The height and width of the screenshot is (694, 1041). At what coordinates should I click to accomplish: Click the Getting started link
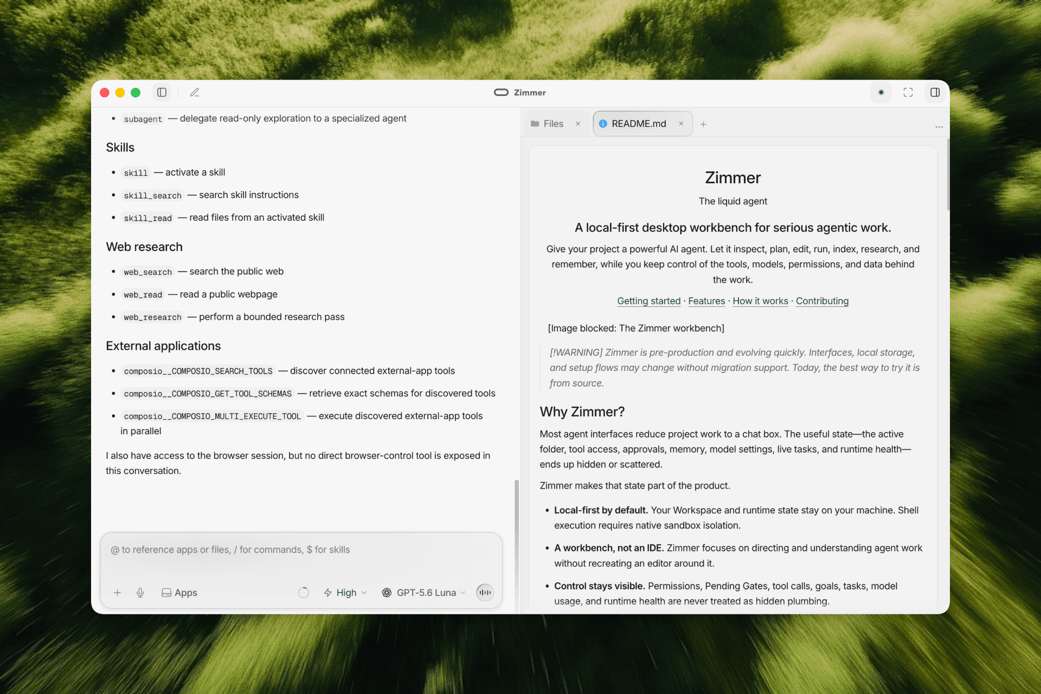pyautogui.click(x=648, y=301)
